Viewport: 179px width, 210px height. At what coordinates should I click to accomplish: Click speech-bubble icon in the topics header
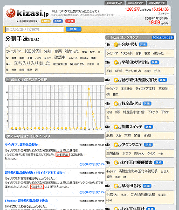point(8,136)
